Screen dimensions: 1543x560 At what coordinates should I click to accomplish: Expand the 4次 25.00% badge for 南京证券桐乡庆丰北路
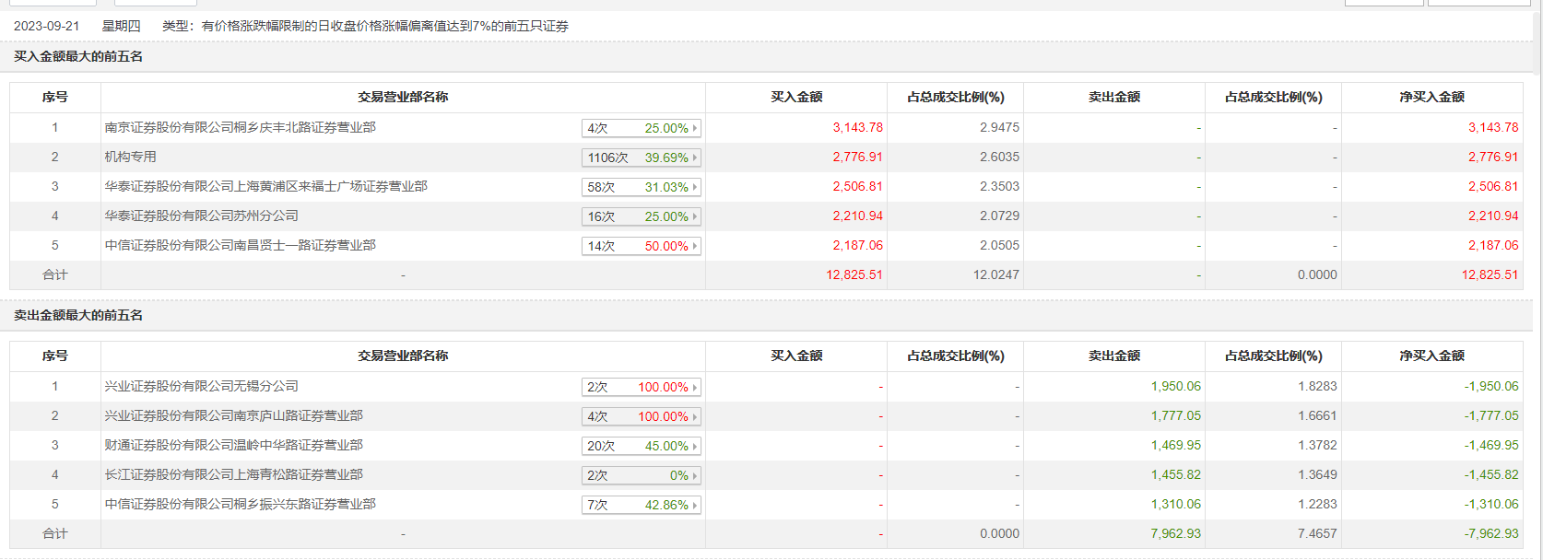[x=641, y=129]
